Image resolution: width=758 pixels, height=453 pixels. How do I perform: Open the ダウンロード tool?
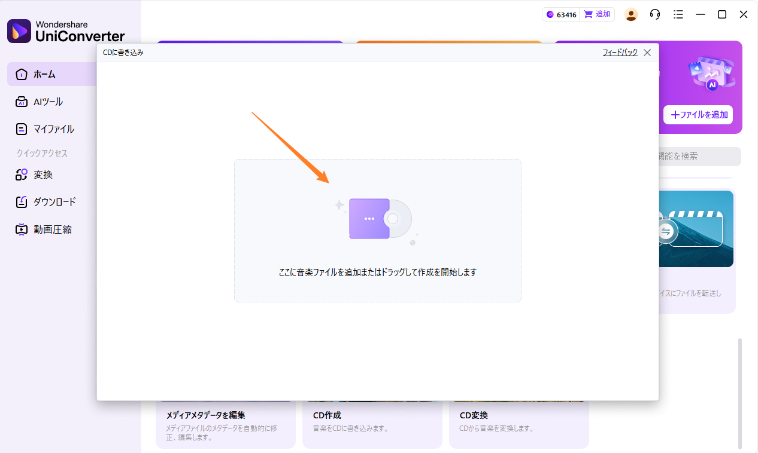pos(20,202)
